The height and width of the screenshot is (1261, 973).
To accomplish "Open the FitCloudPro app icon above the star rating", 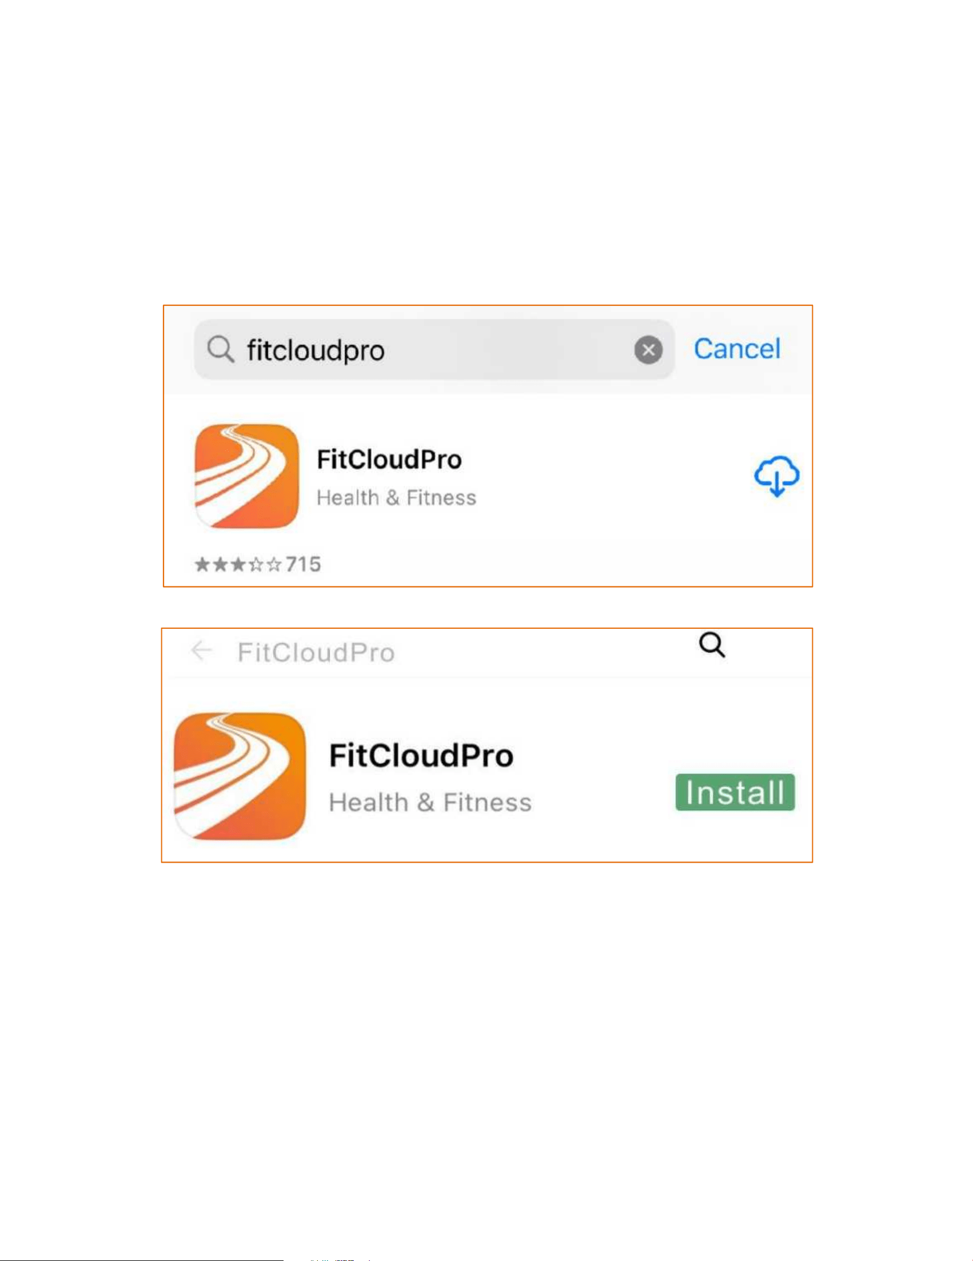I will coord(247,476).
